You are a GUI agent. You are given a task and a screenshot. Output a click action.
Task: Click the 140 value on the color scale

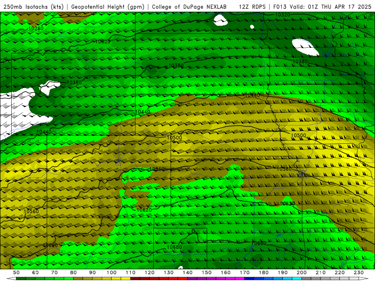[187, 273]
